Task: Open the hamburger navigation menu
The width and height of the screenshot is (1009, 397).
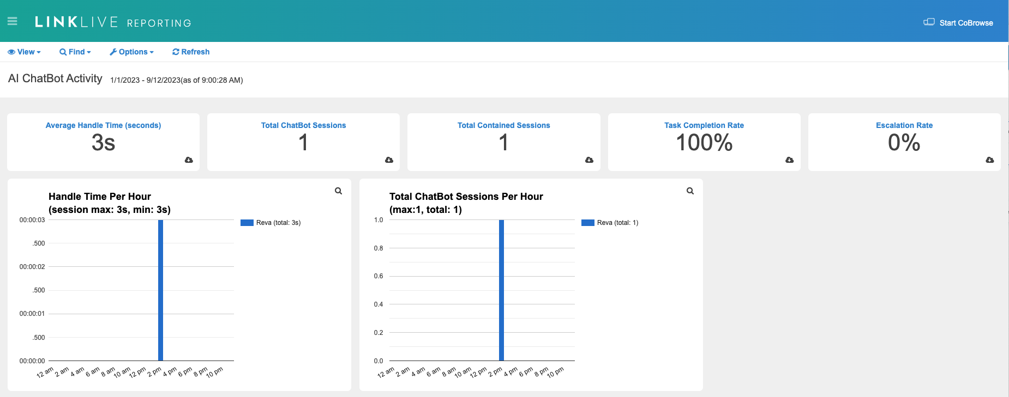Action: tap(13, 21)
